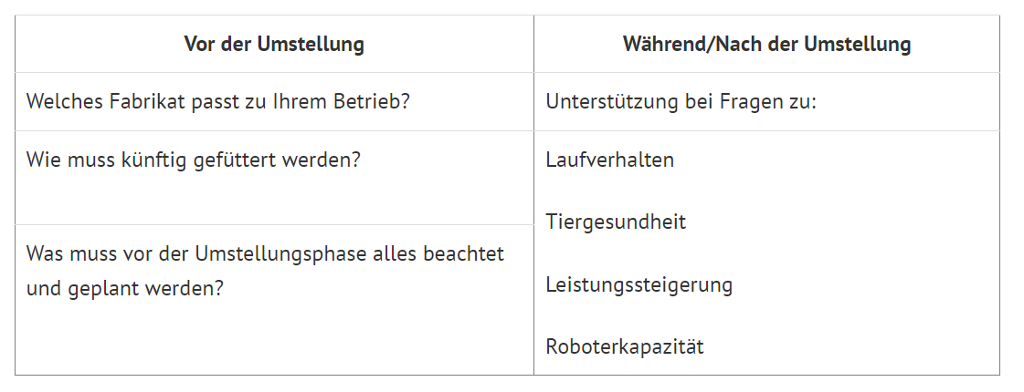This screenshot has width=1024, height=392.
Task: Click the 'Vor der Umstellung' column header
Action: (274, 45)
